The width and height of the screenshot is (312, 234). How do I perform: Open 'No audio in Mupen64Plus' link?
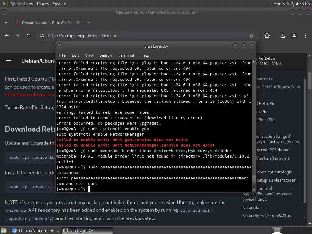click(266, 216)
